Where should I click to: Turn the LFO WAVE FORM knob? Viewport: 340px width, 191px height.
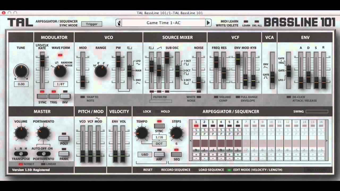[60, 71]
